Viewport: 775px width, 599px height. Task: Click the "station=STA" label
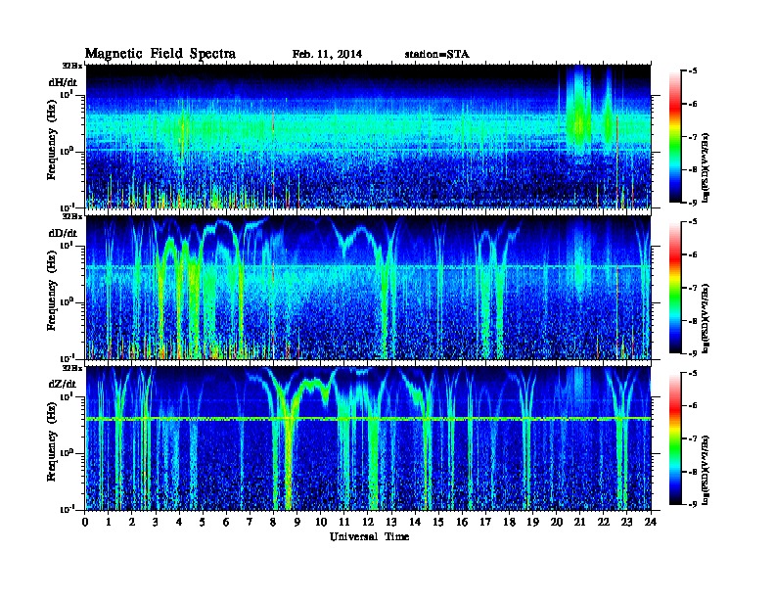436,55
